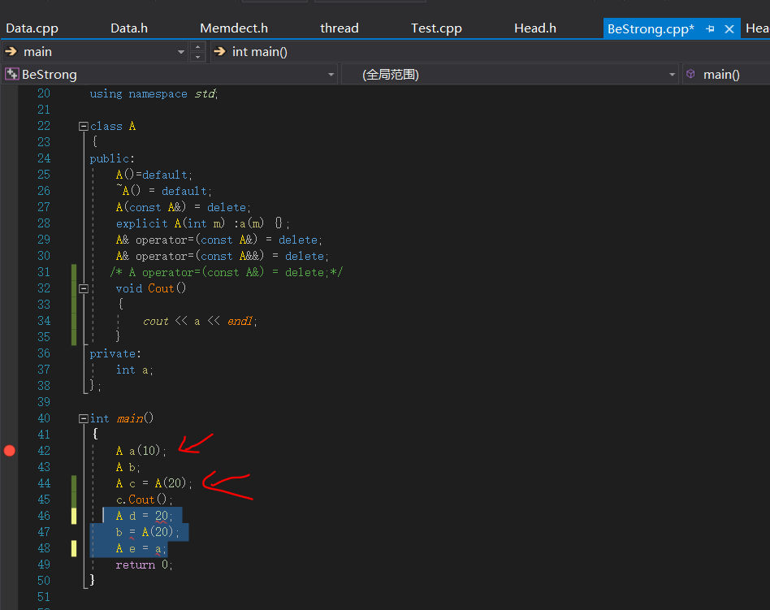Click the up stepper arrow beside main dropdown

click(x=197, y=47)
